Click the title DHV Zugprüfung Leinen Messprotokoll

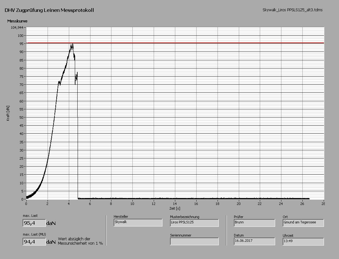pos(49,10)
